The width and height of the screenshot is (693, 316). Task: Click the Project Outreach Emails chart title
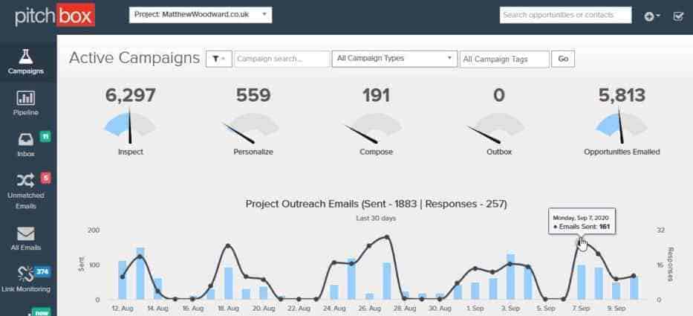(x=376, y=204)
